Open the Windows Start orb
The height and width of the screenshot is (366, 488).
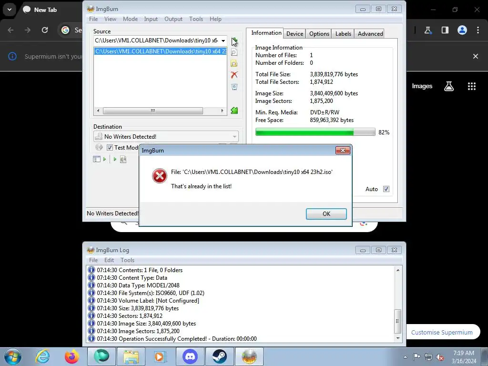(x=13, y=356)
